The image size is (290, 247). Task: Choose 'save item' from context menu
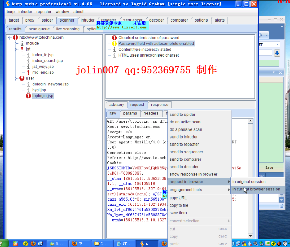199,213
